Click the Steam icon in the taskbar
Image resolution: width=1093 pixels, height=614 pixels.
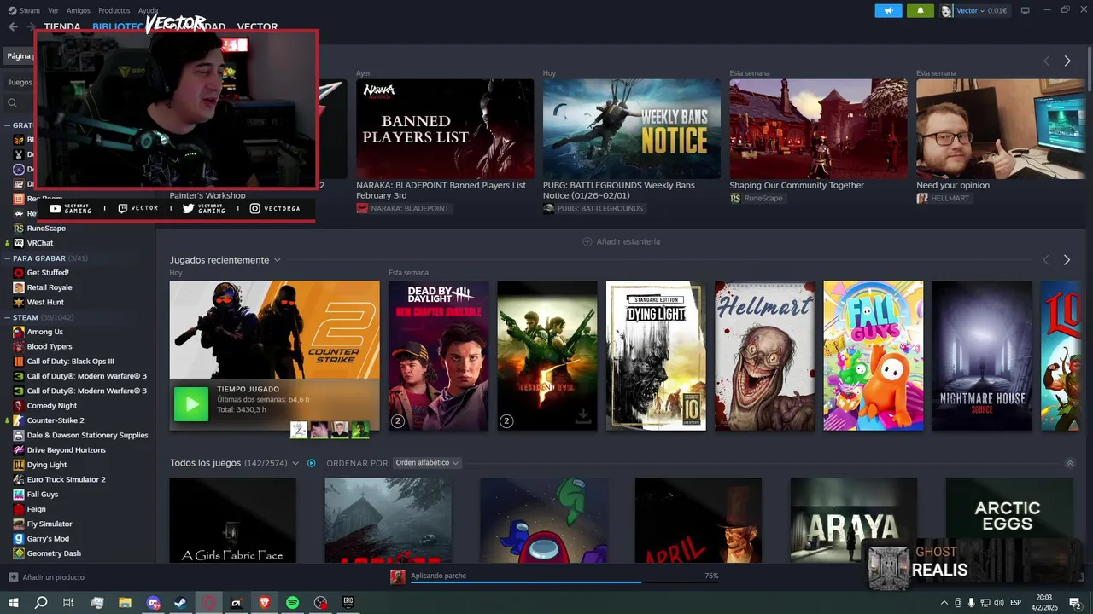(181, 603)
